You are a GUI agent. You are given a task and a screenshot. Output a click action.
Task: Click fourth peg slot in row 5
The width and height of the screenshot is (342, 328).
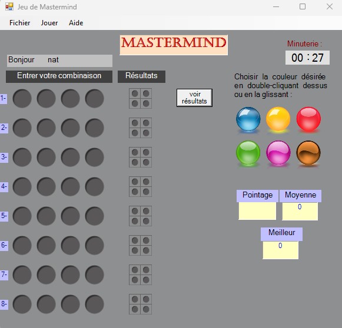[x=94, y=216]
